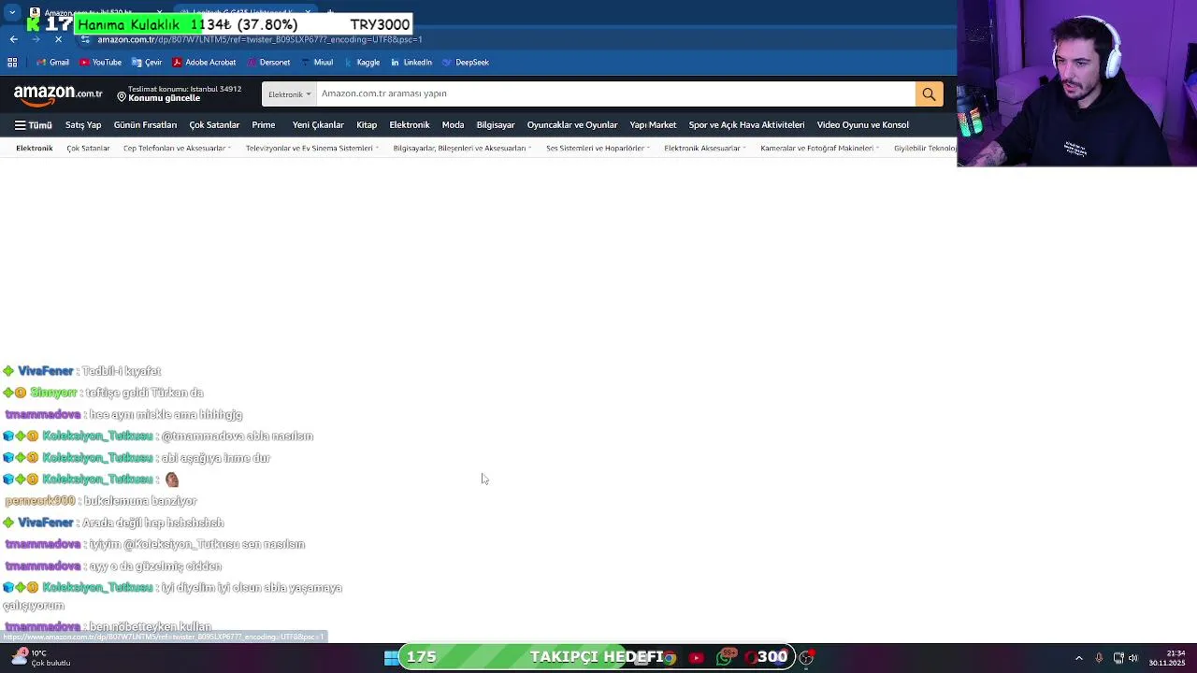The height and width of the screenshot is (673, 1197).
Task: Expand Bilgisayarlar, Bileşenleri ve Aksesuarları dropdown
Action: tap(462, 149)
